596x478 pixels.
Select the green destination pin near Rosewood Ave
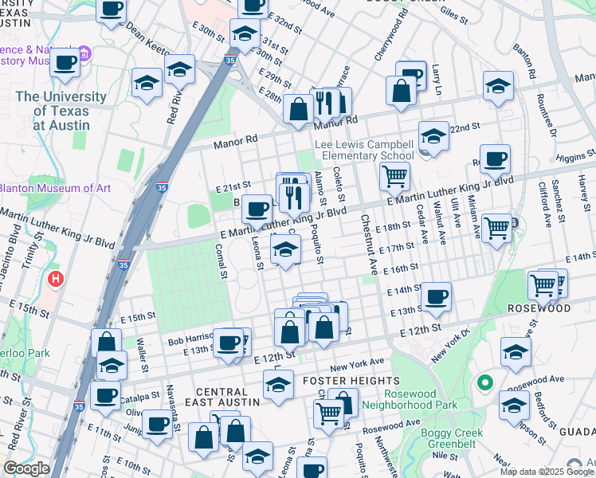click(485, 384)
